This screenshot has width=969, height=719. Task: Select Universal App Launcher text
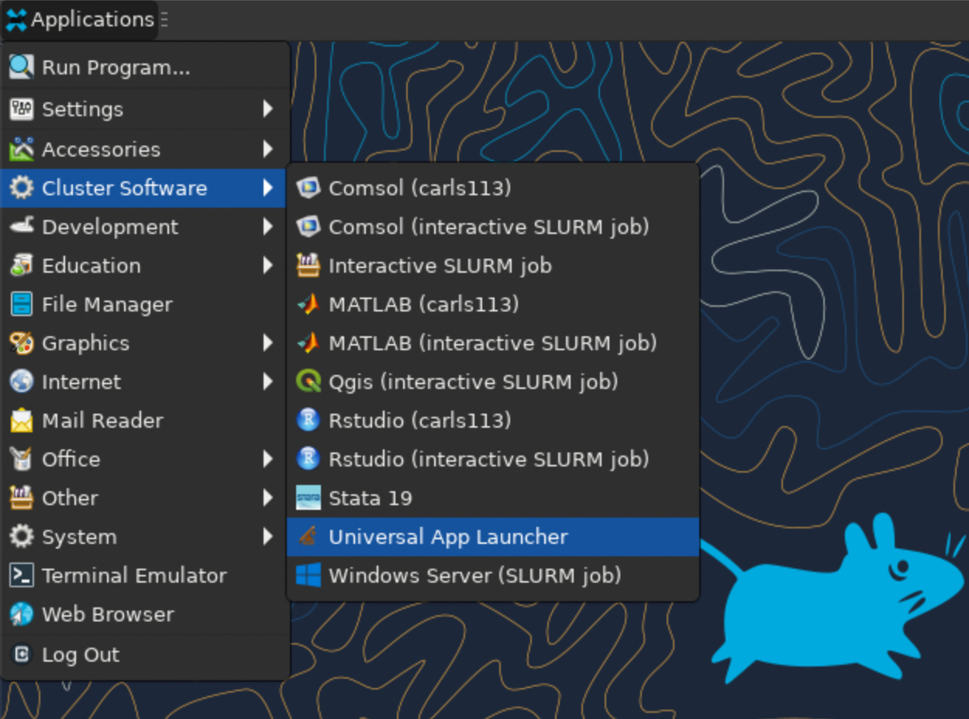[x=448, y=536]
